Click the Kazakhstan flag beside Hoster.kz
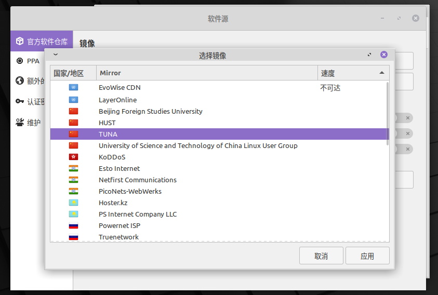 point(73,203)
